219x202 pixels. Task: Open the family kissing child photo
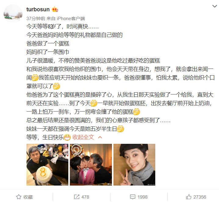(x=91, y=165)
